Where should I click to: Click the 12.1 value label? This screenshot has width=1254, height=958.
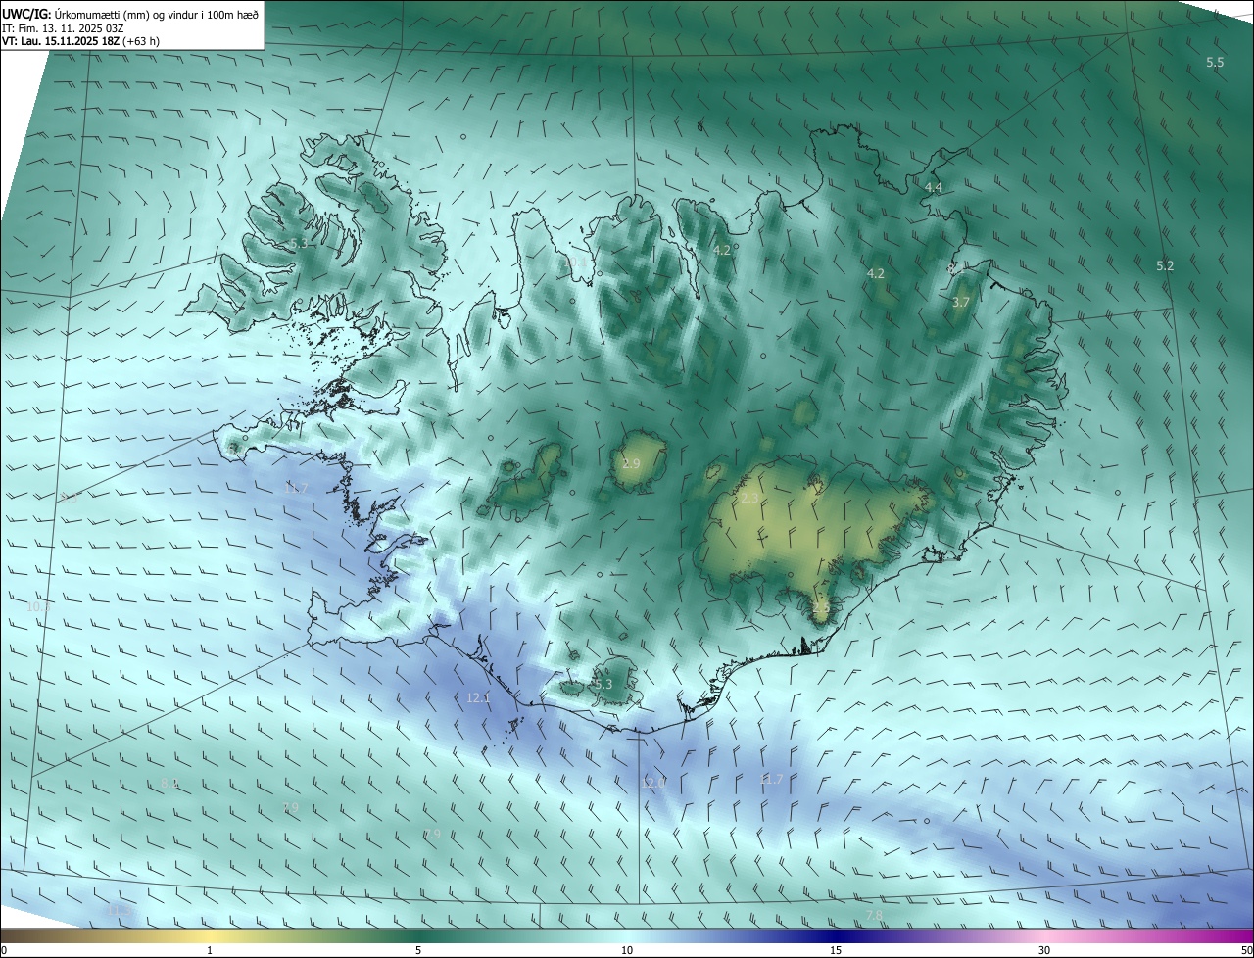click(478, 697)
